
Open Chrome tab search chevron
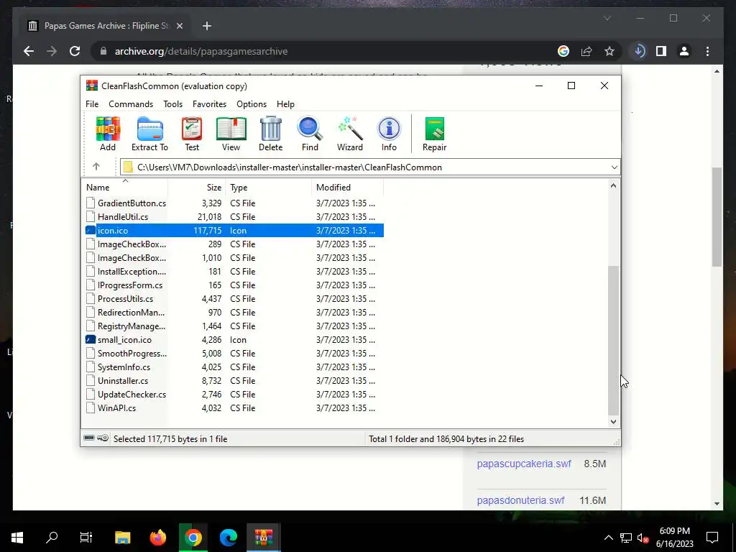607,18
